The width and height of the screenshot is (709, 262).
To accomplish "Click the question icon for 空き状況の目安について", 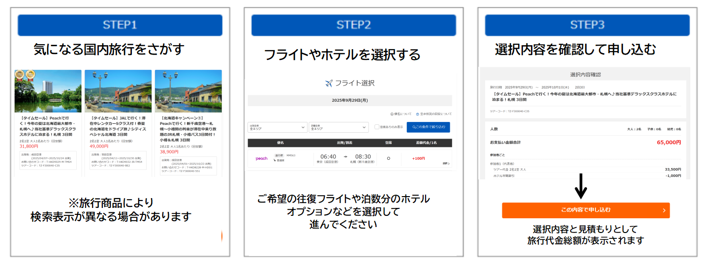I will point(417,114).
